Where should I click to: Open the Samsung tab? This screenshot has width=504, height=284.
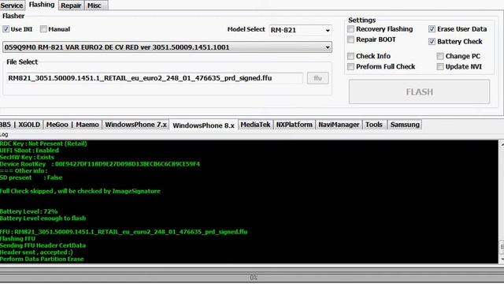click(x=405, y=125)
